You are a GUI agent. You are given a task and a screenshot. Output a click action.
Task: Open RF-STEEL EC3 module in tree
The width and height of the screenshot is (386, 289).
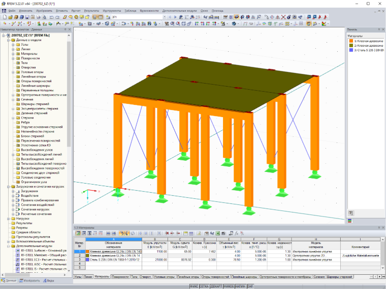pyautogui.click(x=44, y=260)
